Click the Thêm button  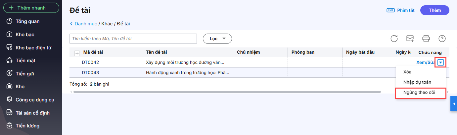[x=434, y=10]
